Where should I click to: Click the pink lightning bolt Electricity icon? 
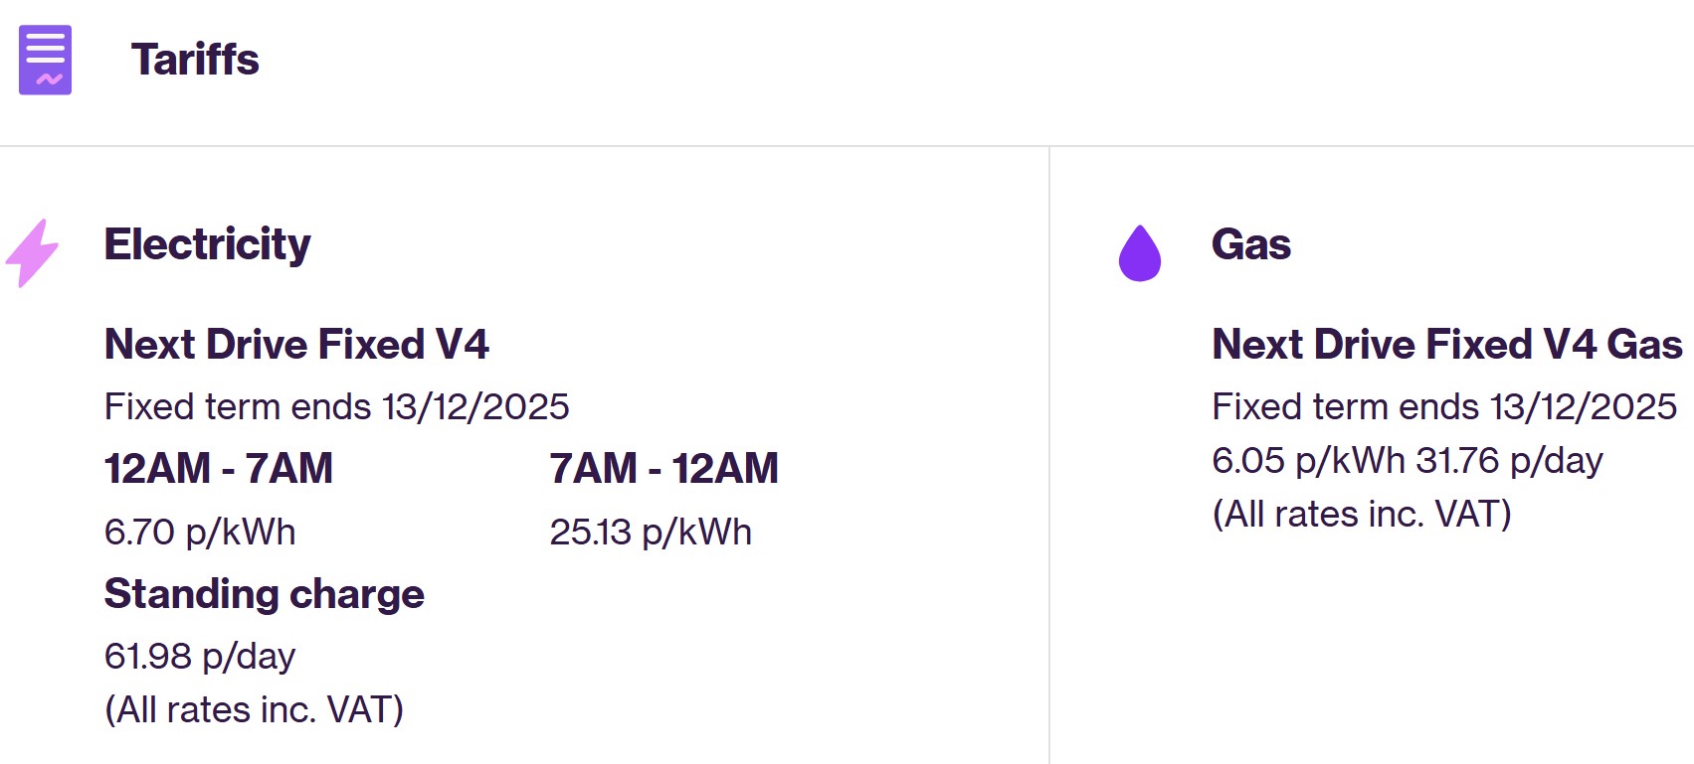point(32,252)
